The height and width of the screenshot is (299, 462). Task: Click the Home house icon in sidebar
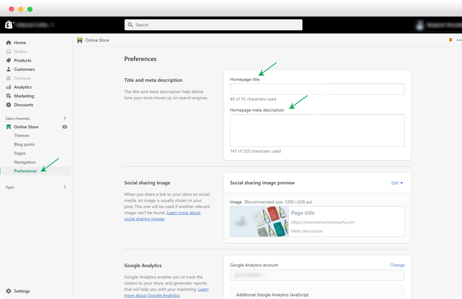click(8, 43)
